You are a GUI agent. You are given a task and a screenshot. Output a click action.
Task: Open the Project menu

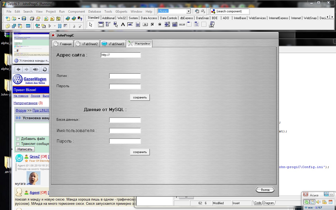(51, 12)
